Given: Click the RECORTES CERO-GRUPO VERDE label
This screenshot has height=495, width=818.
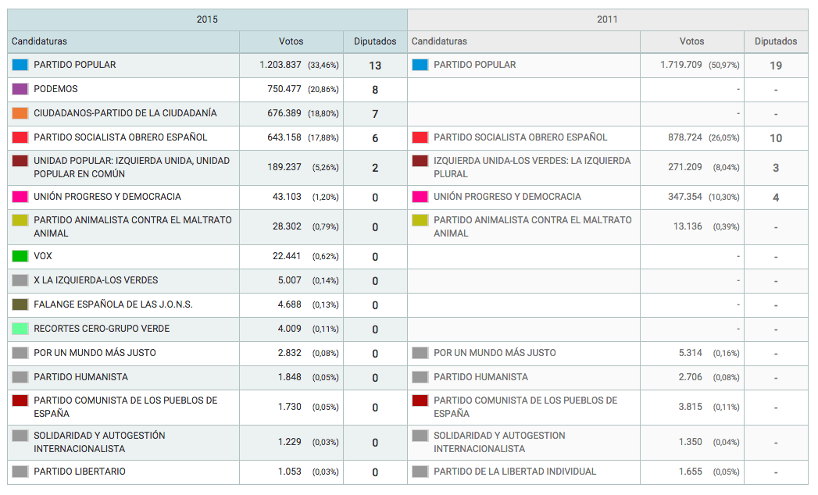Looking at the screenshot, I should [102, 329].
